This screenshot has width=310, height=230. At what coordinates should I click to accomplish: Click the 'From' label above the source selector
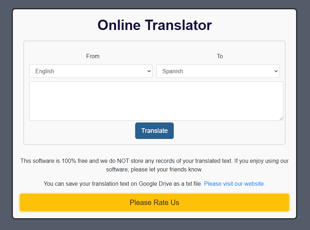click(93, 56)
